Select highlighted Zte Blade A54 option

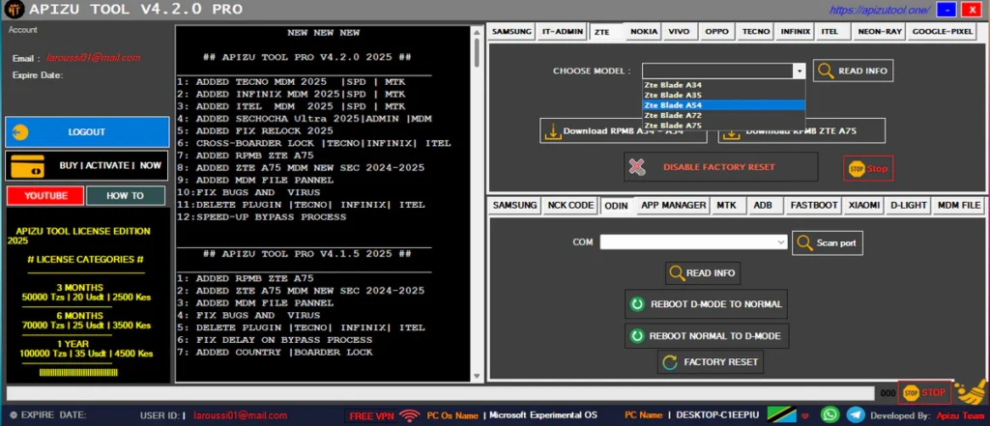pyautogui.click(x=723, y=104)
